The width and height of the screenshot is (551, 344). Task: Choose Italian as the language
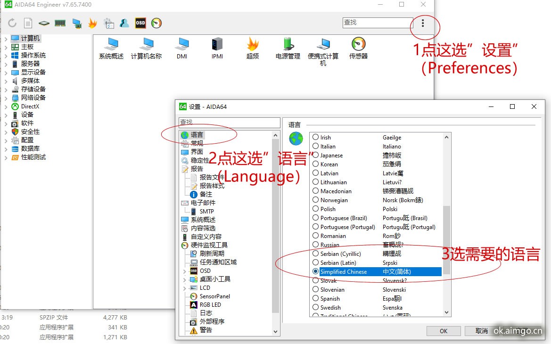click(315, 146)
